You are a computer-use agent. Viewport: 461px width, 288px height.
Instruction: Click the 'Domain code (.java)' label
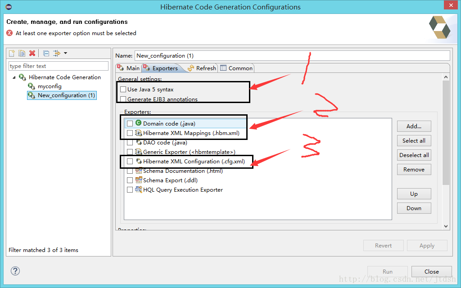click(169, 123)
